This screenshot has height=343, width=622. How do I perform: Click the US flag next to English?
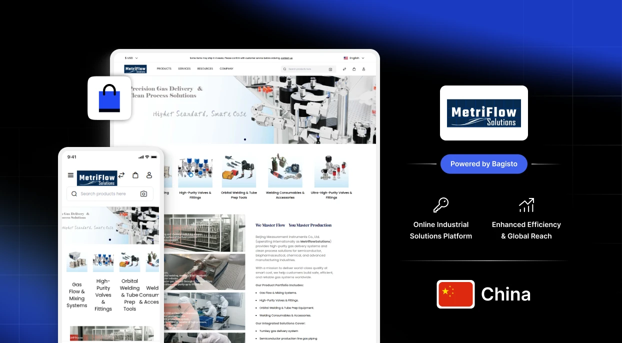(345, 58)
